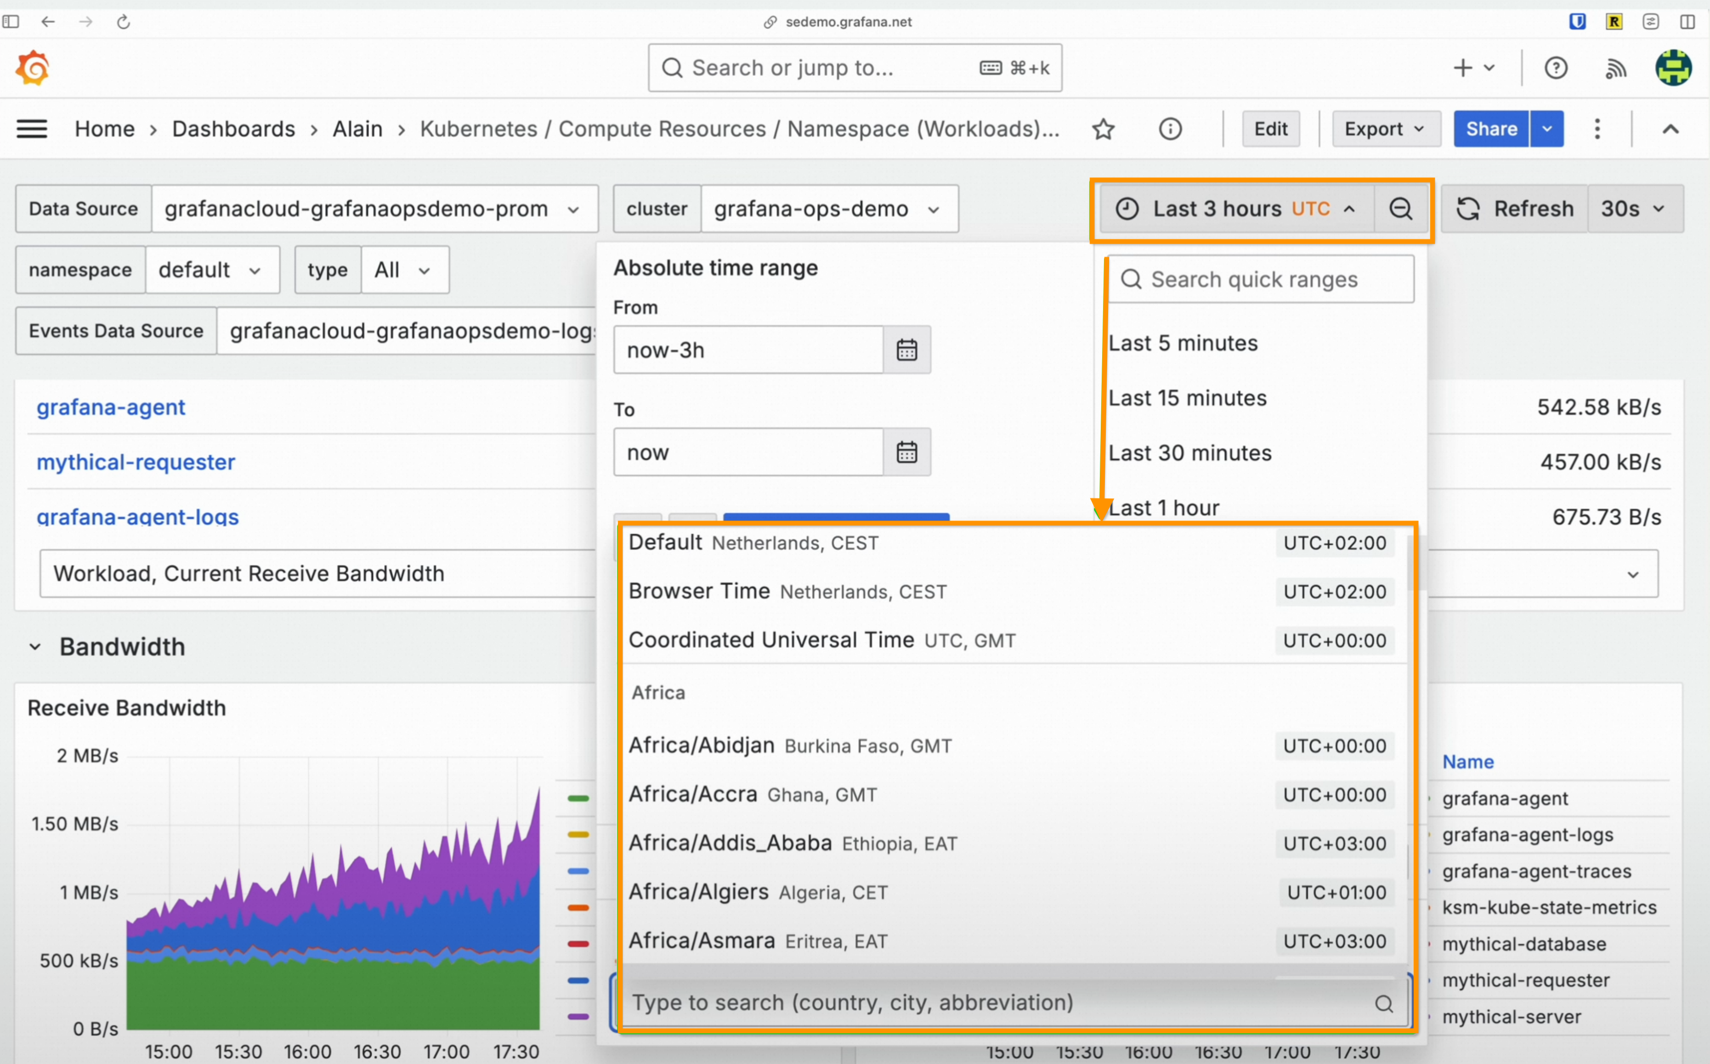
Task: Toggle the main hamburger menu
Action: pos(32,130)
